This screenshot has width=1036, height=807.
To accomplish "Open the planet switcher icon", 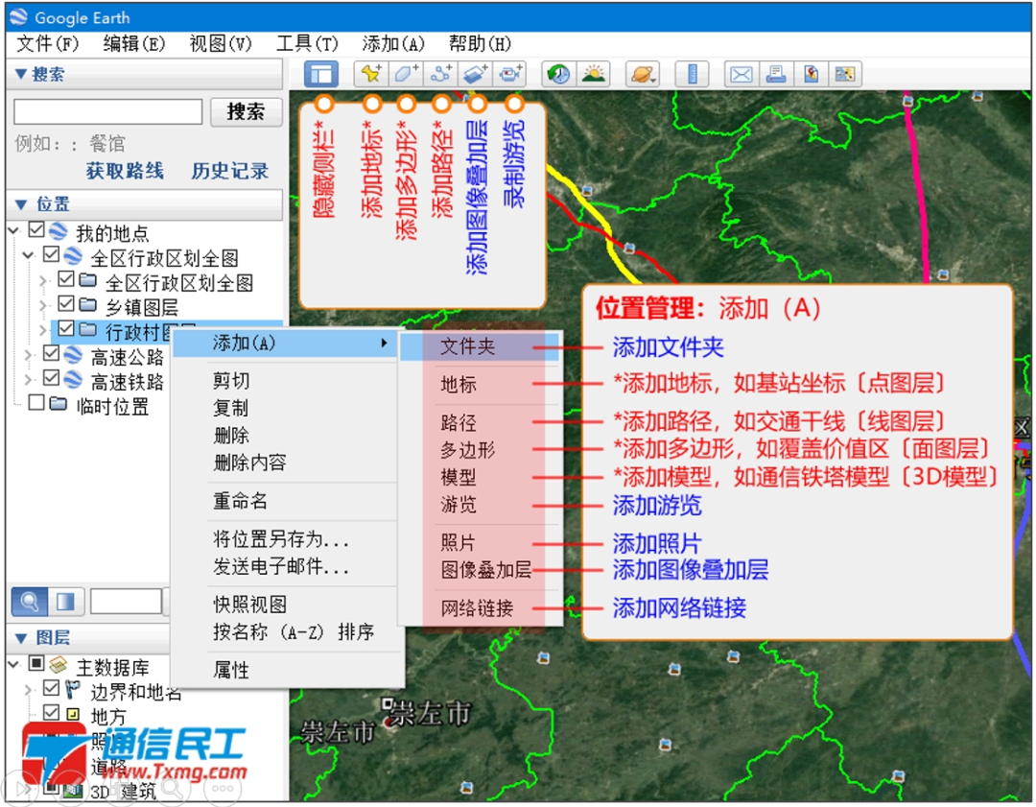I will pyautogui.click(x=642, y=74).
